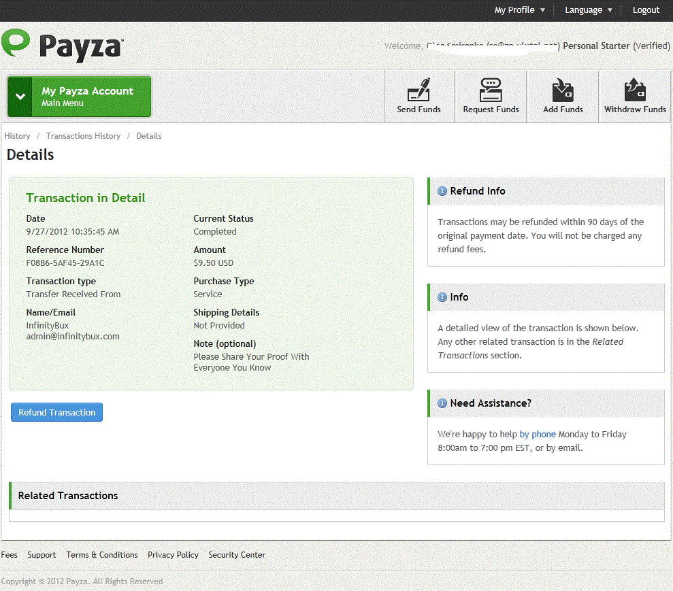This screenshot has width=673, height=591.
Task: Click Send Funds label text
Action: [418, 109]
